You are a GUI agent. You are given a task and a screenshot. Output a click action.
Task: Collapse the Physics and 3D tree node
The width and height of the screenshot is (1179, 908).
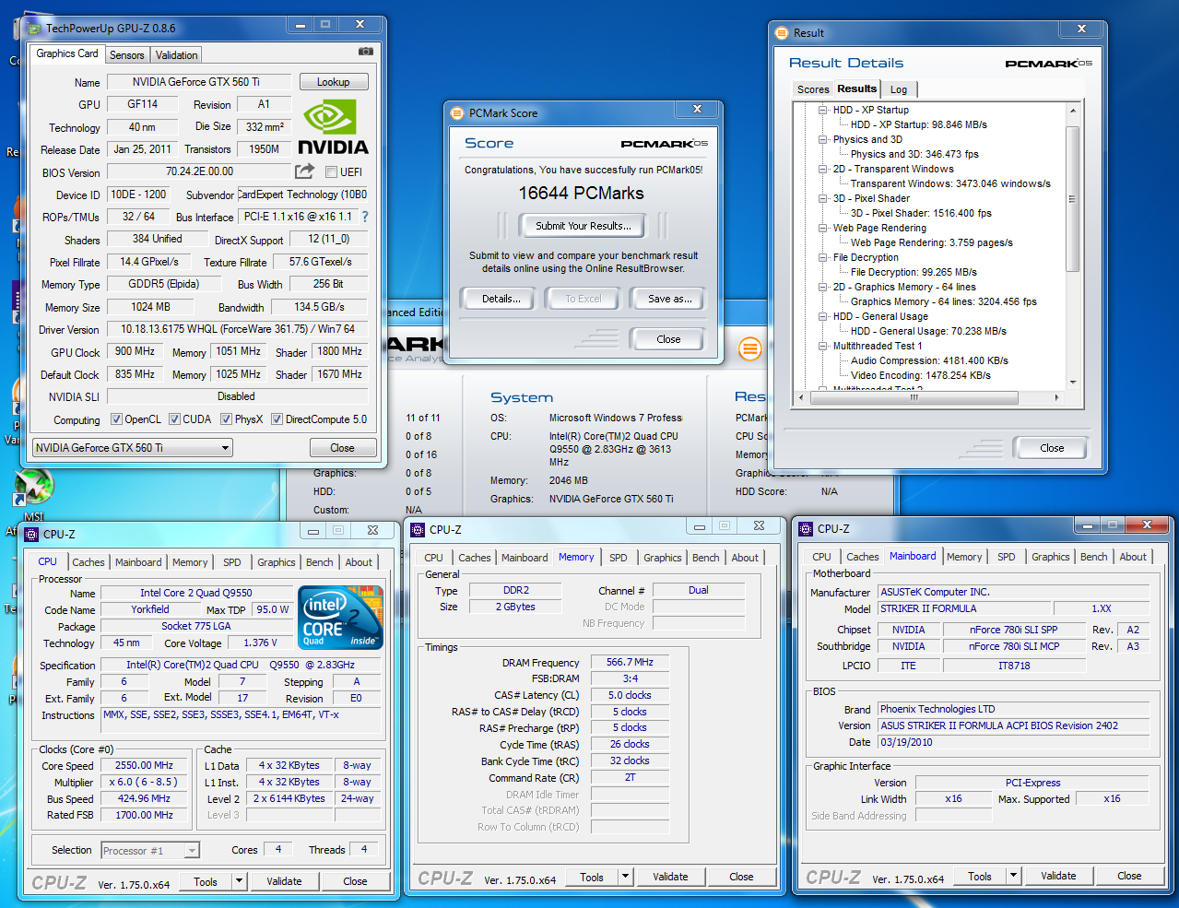tap(822, 139)
